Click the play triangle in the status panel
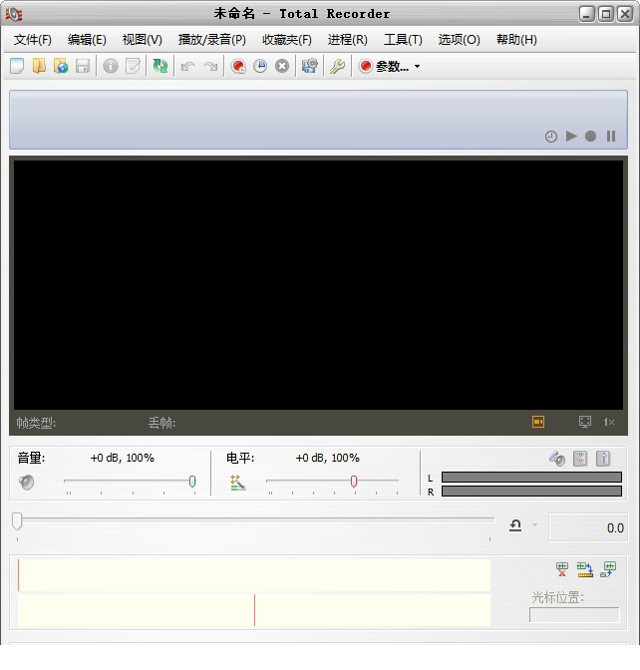The width and height of the screenshot is (640, 670). (x=571, y=137)
